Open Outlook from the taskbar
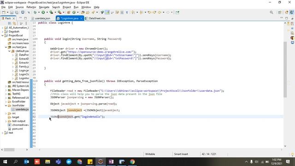This screenshot has height=166, width=295. 27,162
